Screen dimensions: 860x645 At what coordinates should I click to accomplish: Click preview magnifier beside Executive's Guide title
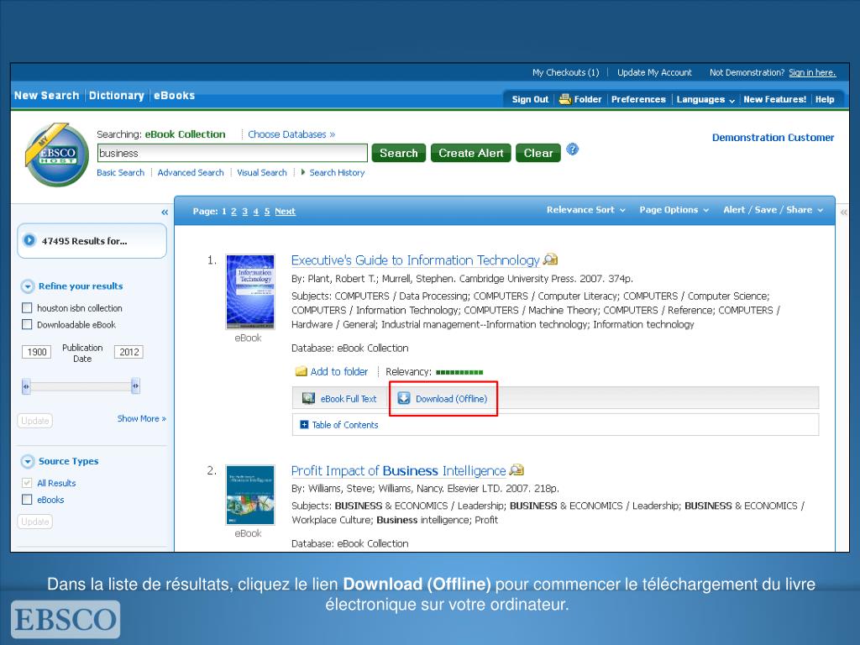click(x=550, y=260)
